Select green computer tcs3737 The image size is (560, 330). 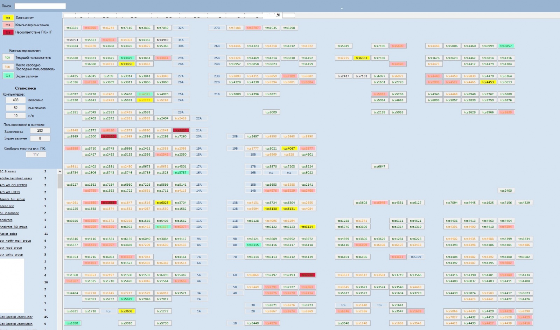pyautogui.click(x=181, y=173)
